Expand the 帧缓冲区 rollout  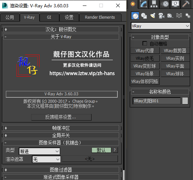tap(61, 128)
